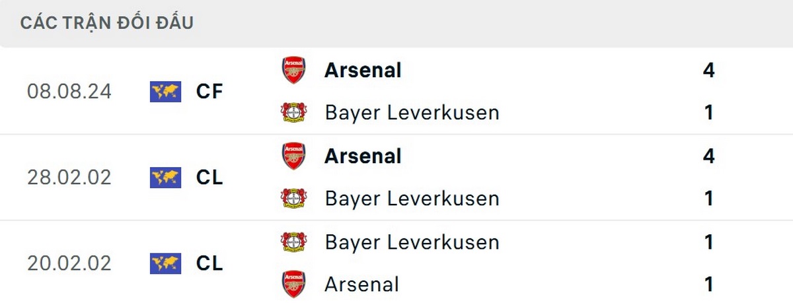Click Arsenal's score of 4 in the 08.08.24 match

(x=709, y=70)
